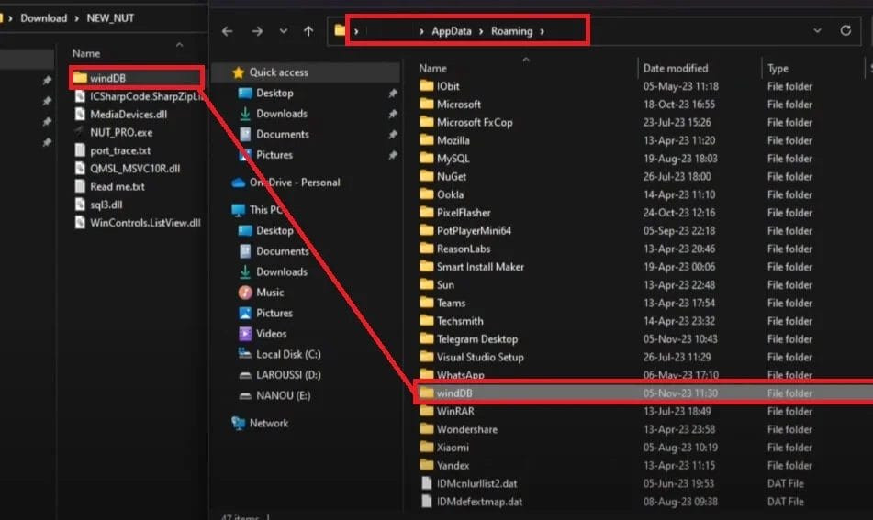This screenshot has height=520, width=873.
Task: Click the AppData breadcrumb segment
Action: [x=452, y=31]
